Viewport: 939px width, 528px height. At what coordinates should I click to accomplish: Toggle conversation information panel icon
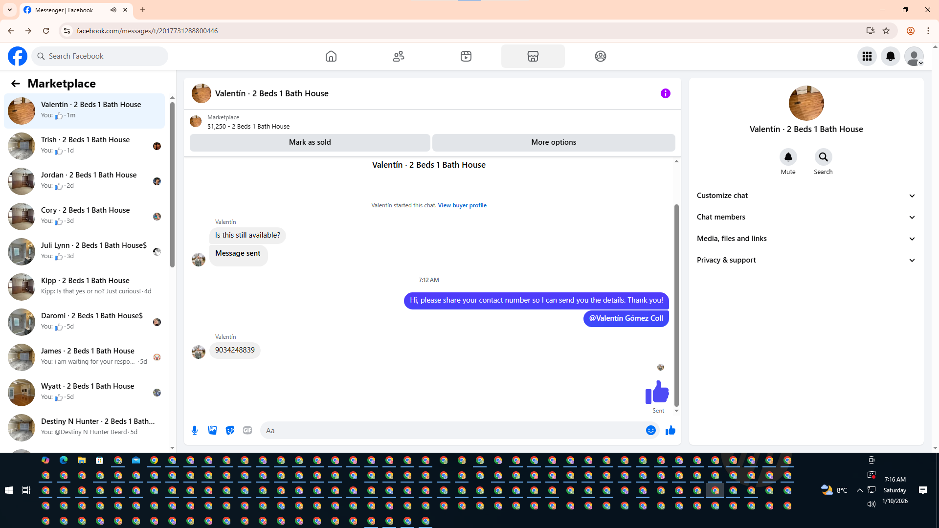(665, 93)
